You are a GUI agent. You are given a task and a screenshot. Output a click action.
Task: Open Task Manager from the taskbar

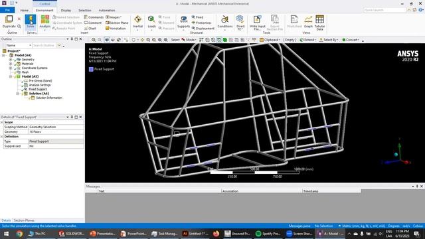pyautogui.click(x=164, y=234)
